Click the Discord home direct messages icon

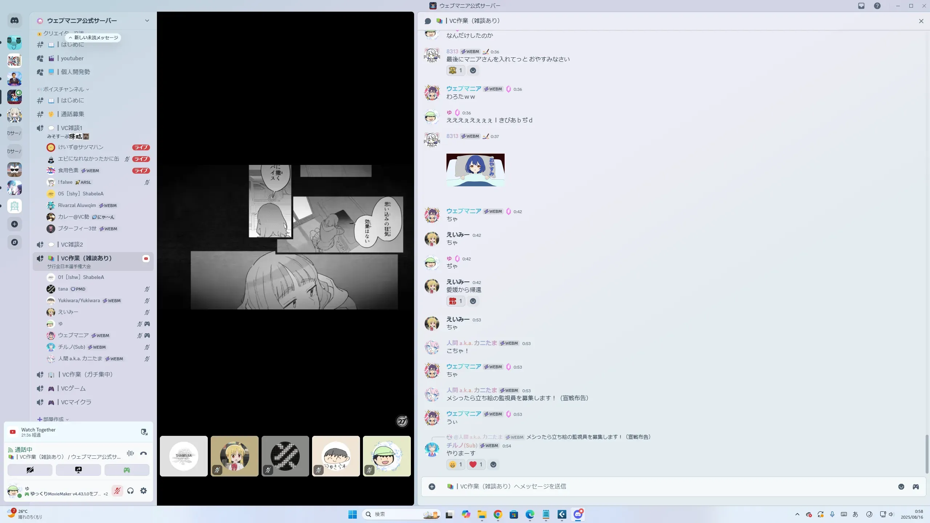coord(15,21)
